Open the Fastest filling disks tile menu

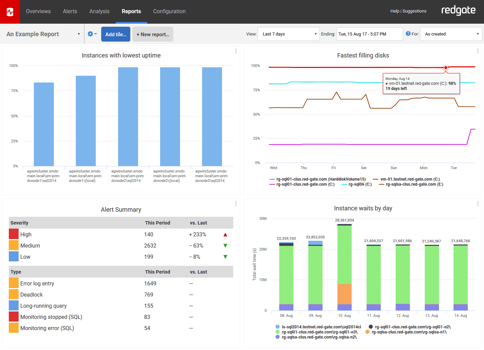[x=478, y=51]
